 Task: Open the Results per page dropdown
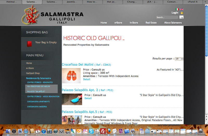(x=179, y=59)
